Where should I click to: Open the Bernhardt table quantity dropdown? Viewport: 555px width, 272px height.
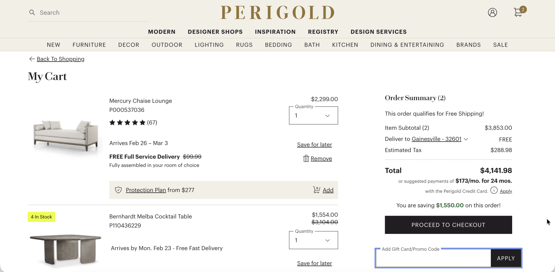click(x=313, y=240)
